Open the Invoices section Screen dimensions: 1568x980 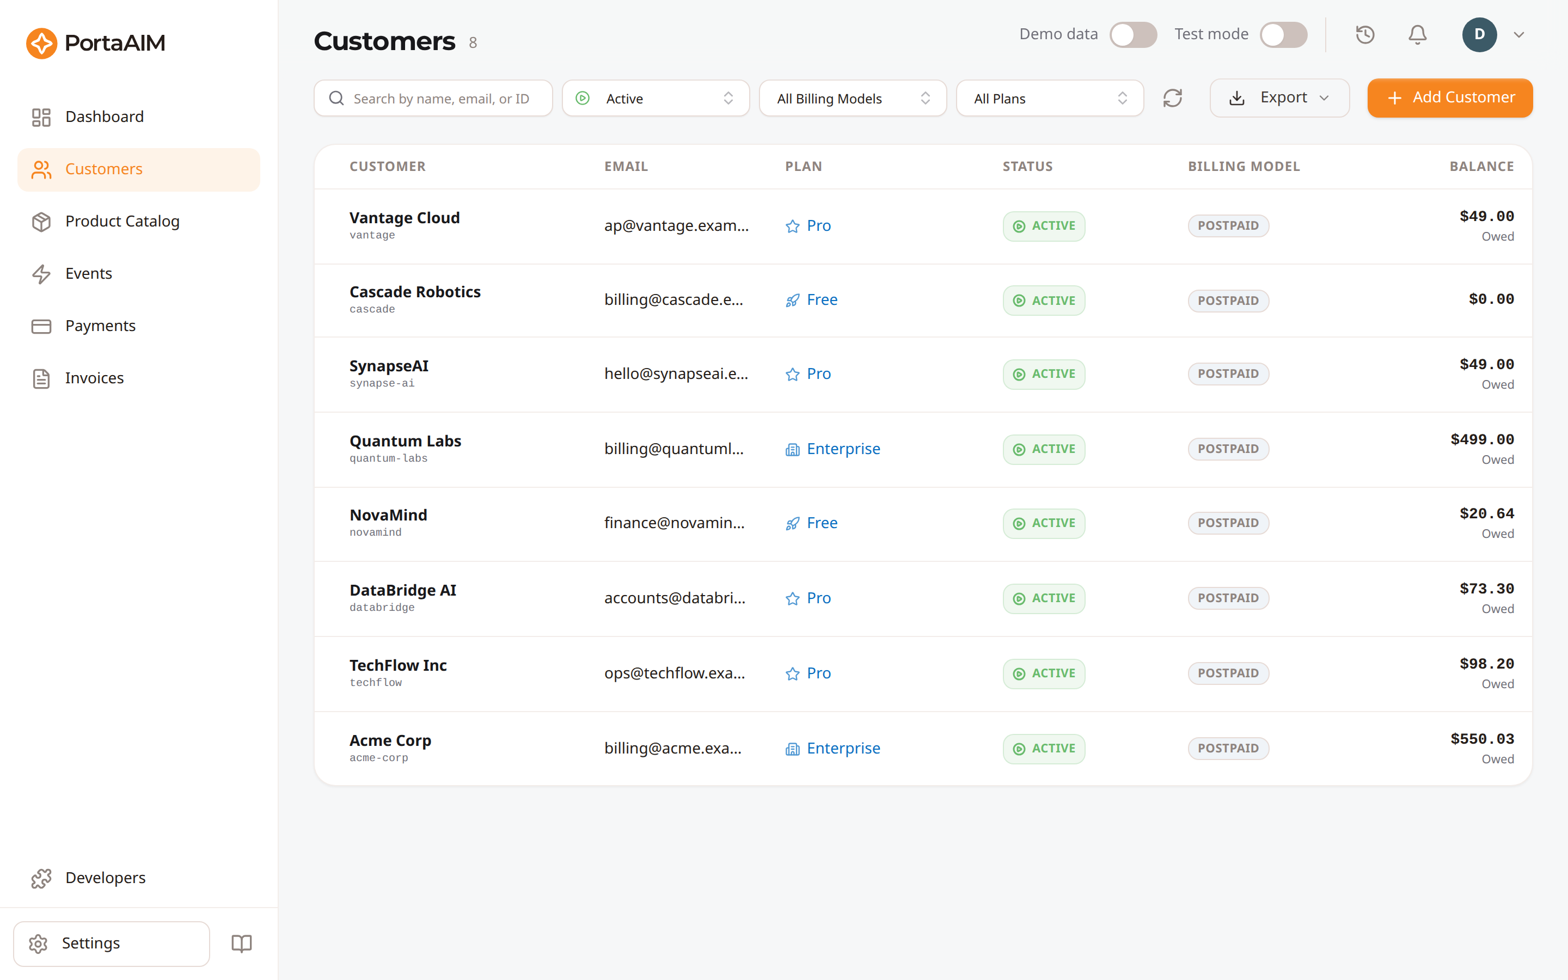tap(139, 378)
